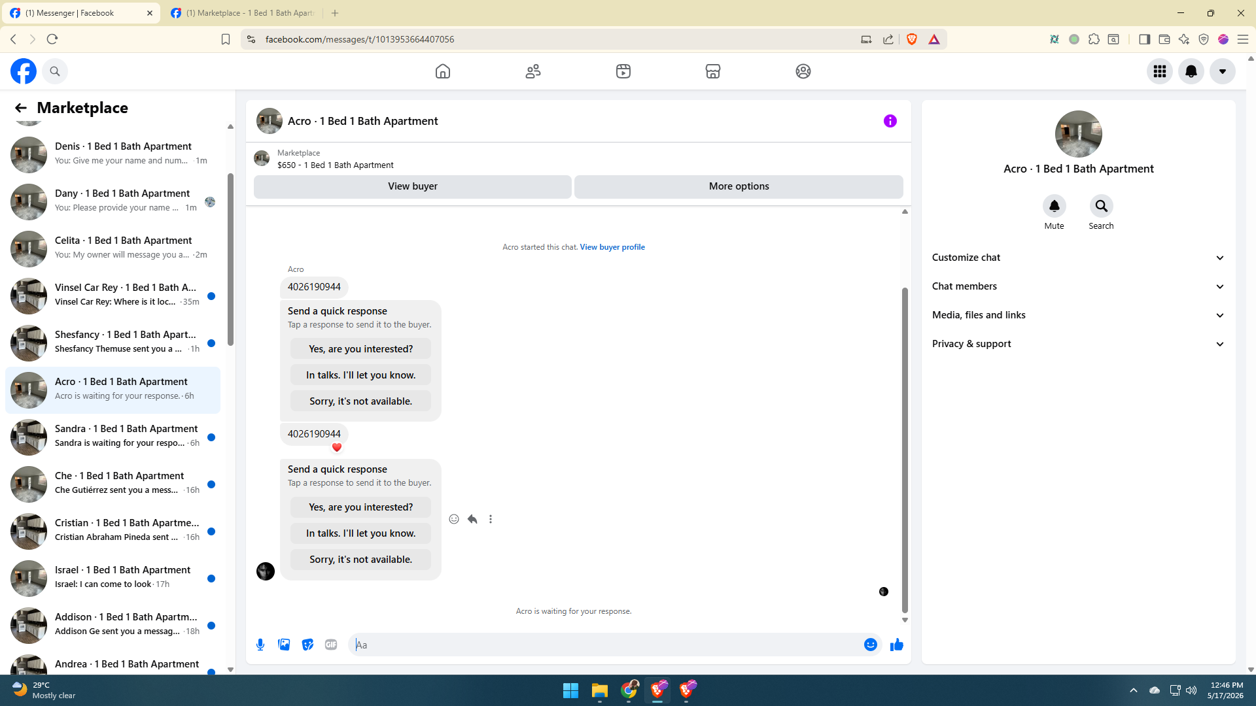
Task: Open the View buyer profile link
Action: pos(612,247)
